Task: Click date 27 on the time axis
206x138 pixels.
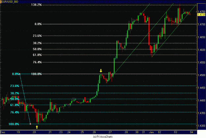Action: coord(110,132)
